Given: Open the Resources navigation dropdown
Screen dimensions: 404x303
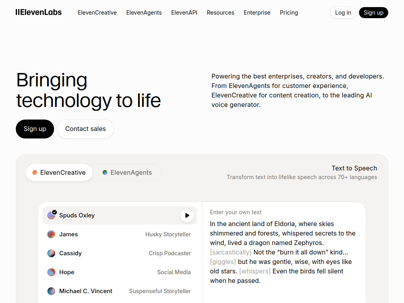Looking at the screenshot, I should 221,13.
